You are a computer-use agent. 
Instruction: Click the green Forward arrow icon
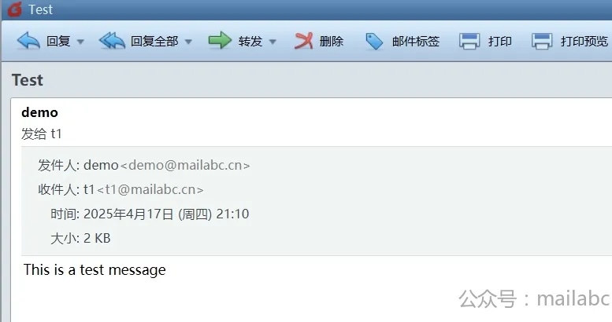[x=220, y=40]
